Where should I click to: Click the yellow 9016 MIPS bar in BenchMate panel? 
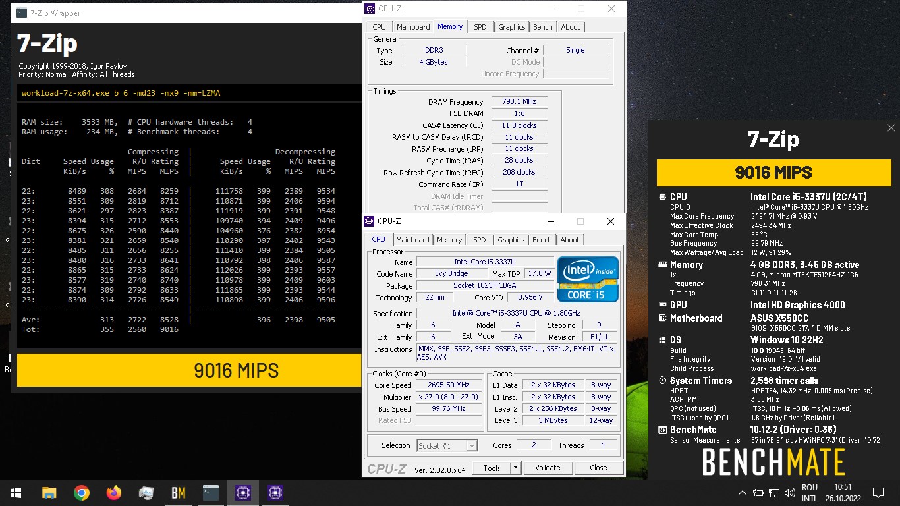click(x=773, y=173)
